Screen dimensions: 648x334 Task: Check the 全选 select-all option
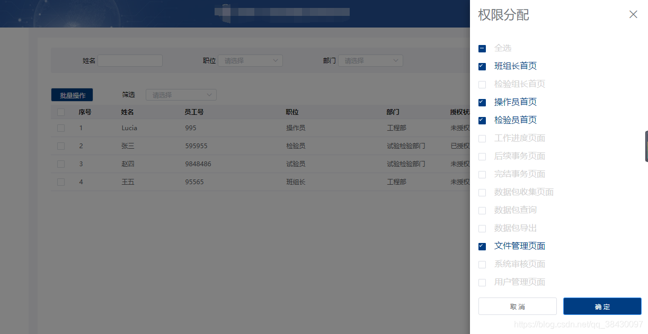point(482,48)
